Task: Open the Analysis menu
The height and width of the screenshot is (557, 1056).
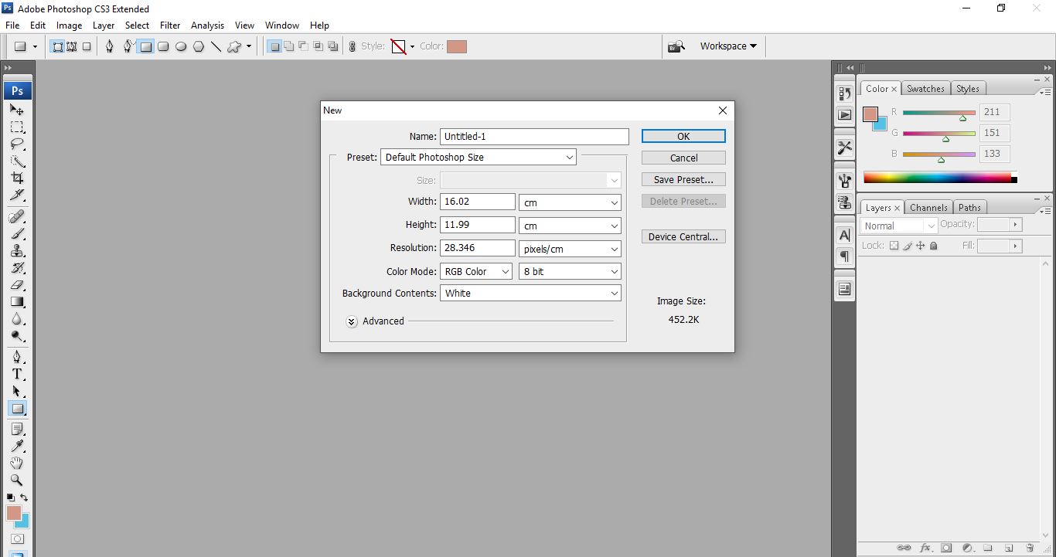Action: pos(207,25)
